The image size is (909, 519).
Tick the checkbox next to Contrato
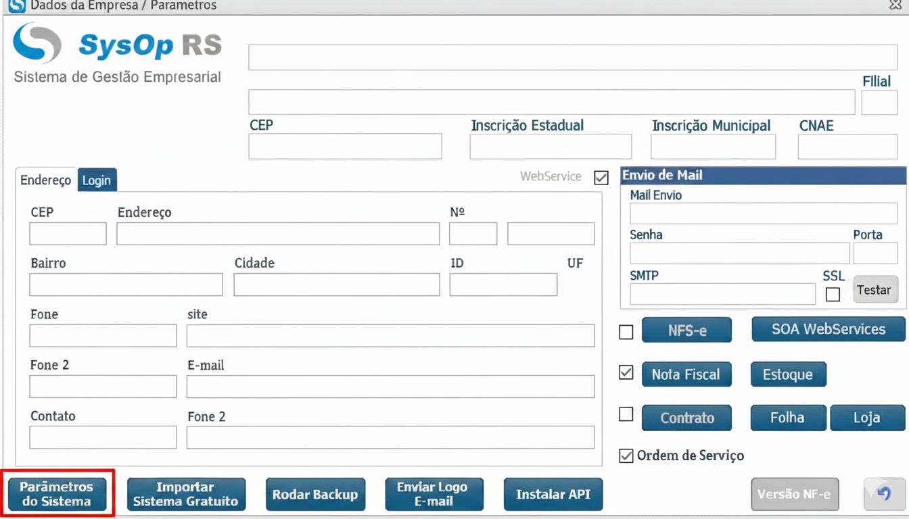pyautogui.click(x=626, y=414)
